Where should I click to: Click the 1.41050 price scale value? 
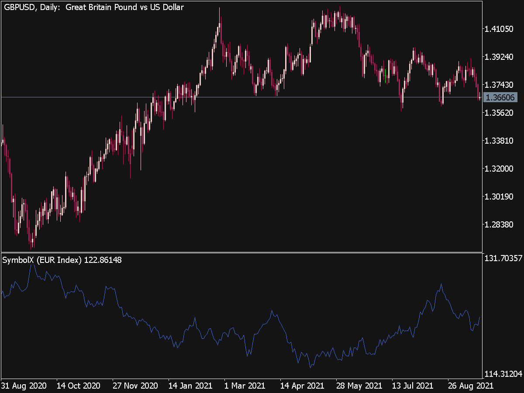click(499, 29)
